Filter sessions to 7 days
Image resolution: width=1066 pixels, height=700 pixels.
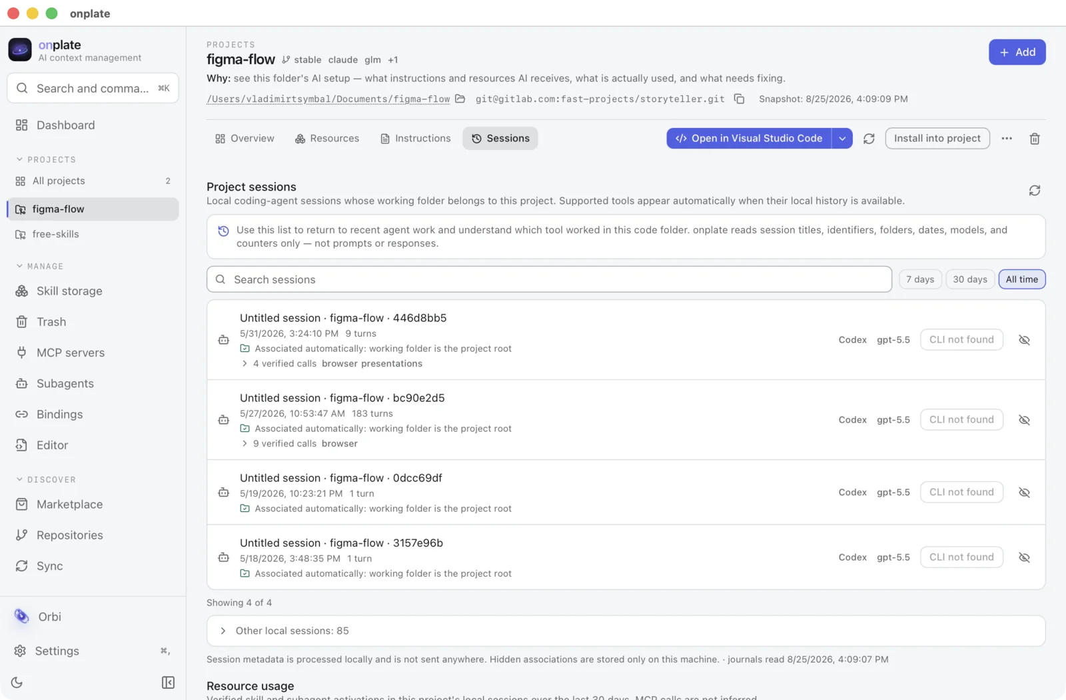(x=920, y=279)
